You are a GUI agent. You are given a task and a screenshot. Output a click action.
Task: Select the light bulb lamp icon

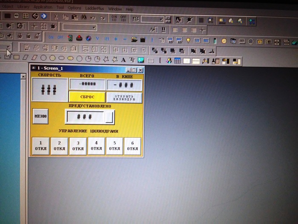[188, 41]
